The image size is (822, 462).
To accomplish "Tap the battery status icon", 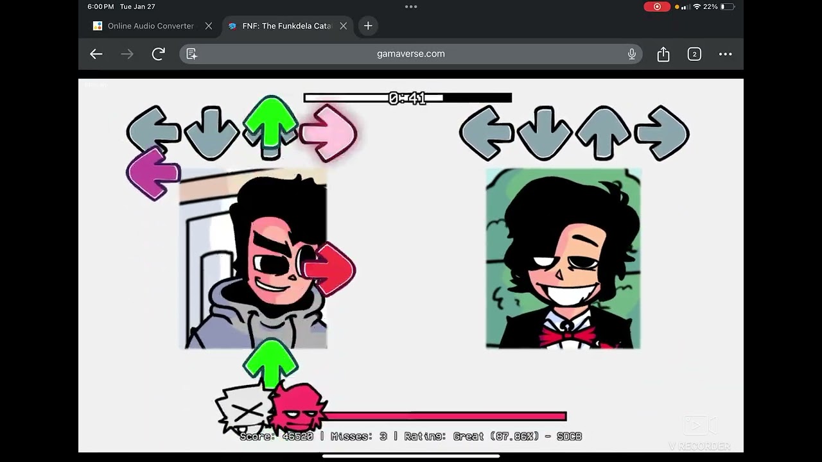I will (x=728, y=6).
